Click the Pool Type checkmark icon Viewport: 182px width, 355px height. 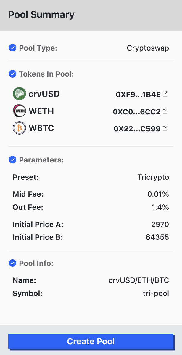(12, 48)
